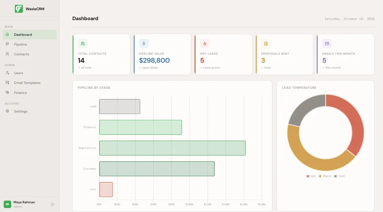Click the $100k axis tick label
Screen dimensions: 383x212
pos(190,204)
